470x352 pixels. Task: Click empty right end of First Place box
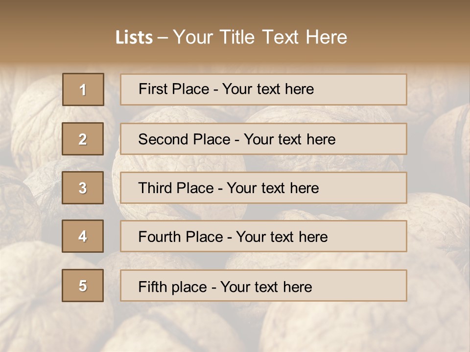pyautogui.click(x=372, y=89)
